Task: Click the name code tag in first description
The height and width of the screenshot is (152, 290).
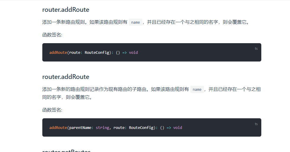Action: (136, 22)
